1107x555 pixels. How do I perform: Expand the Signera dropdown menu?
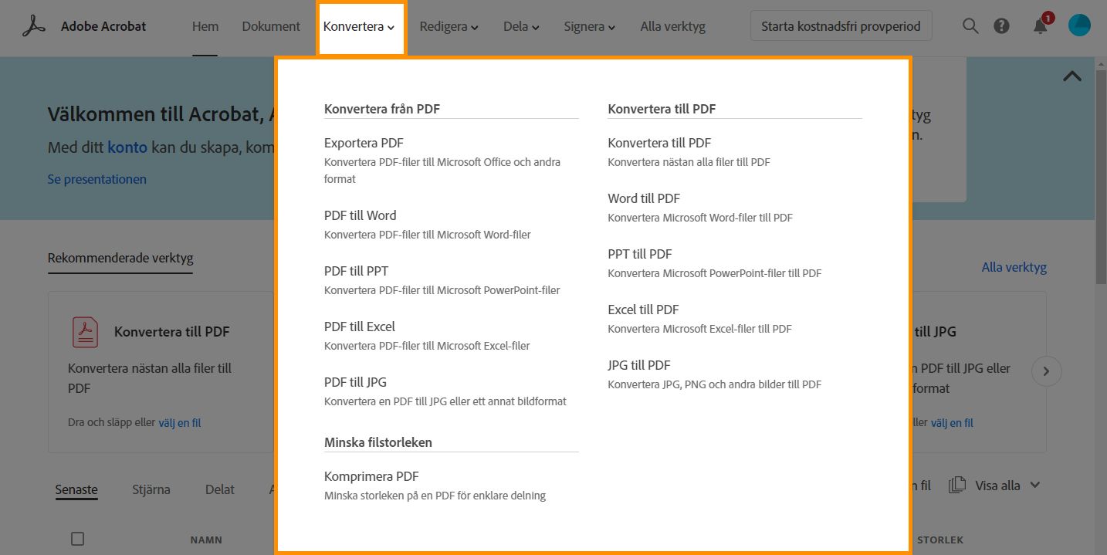click(x=589, y=27)
